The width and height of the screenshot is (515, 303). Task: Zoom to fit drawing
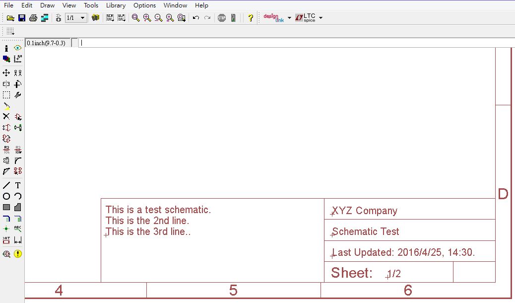[x=135, y=18]
